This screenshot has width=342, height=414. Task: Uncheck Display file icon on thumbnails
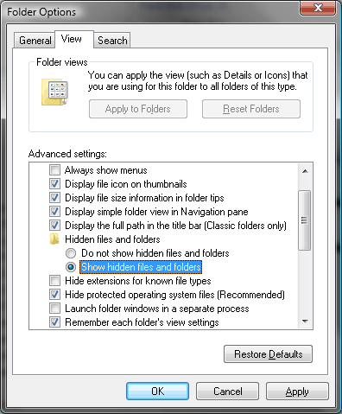pyautogui.click(x=54, y=184)
